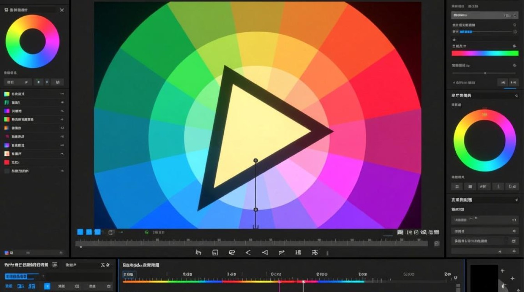Select the green striped swatch row in list
Viewport: 524px width, 292px height.
pos(34,102)
